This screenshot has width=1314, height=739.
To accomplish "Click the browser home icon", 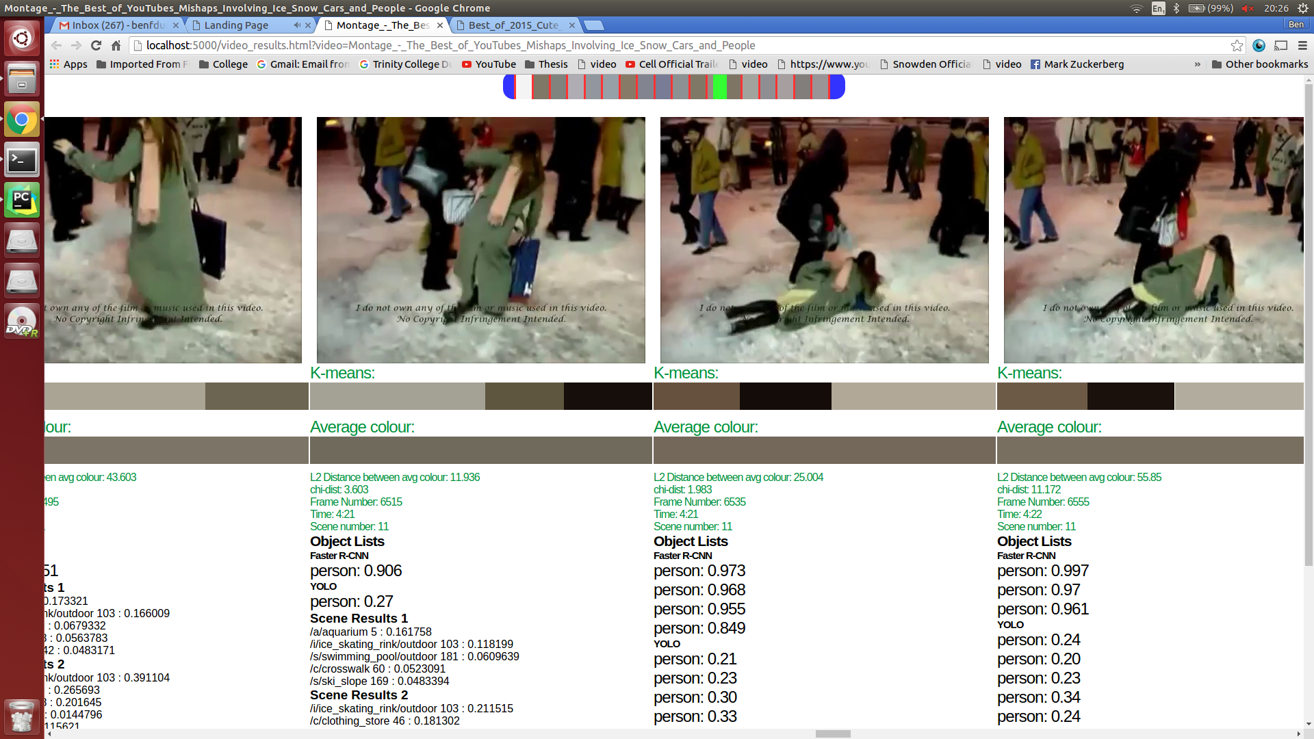I will click(116, 45).
